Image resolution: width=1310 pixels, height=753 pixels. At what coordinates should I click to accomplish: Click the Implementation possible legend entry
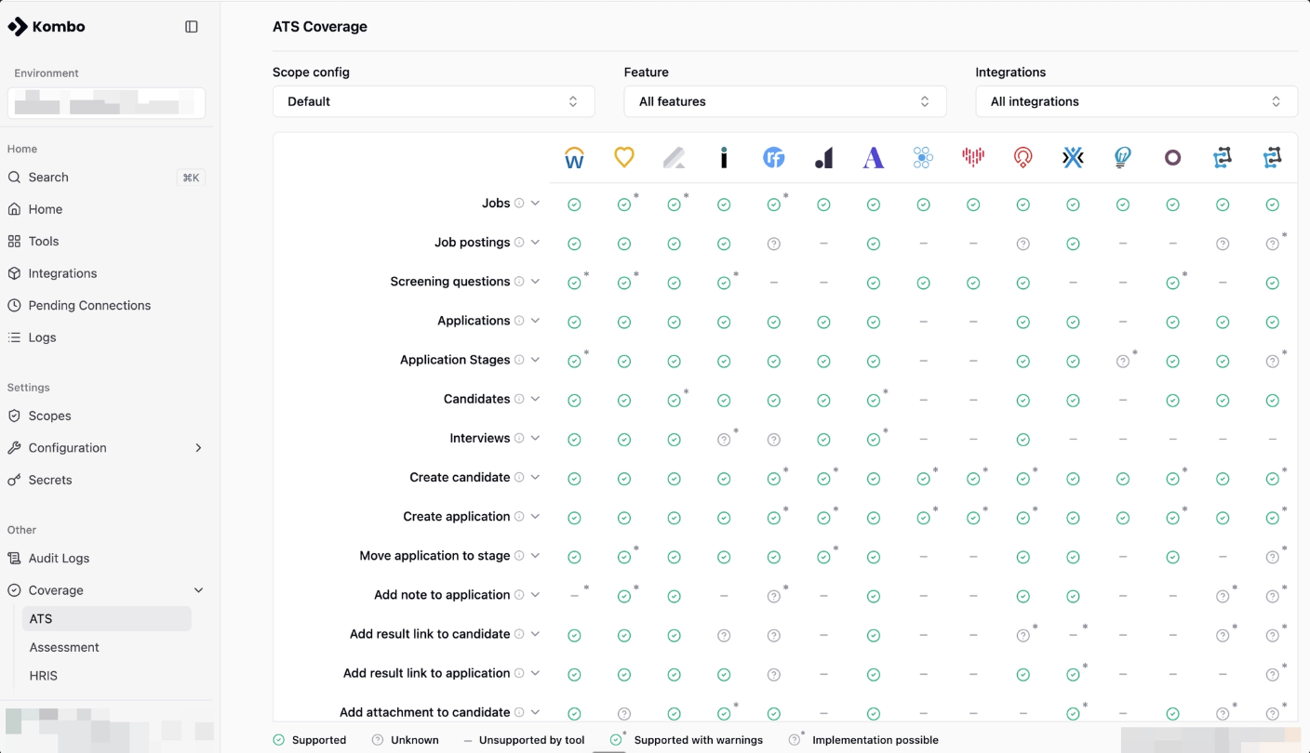pos(863,740)
